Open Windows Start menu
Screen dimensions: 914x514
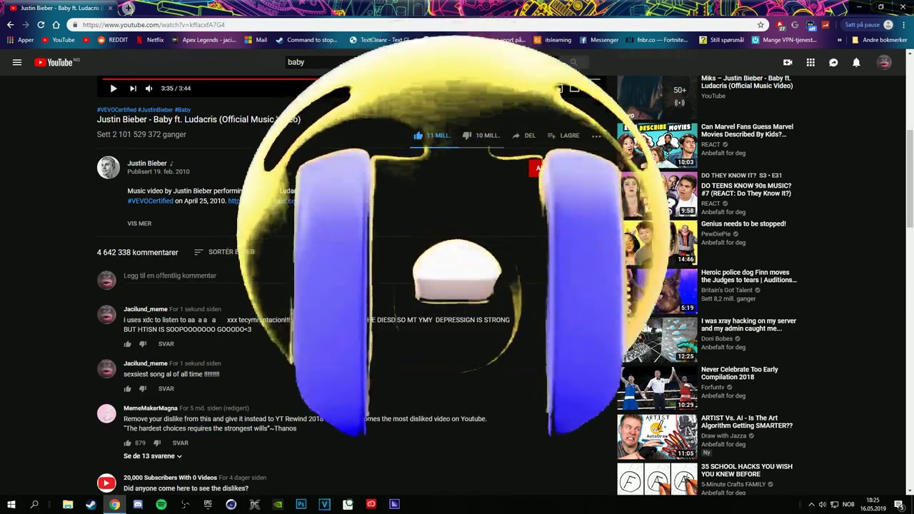click(x=11, y=505)
